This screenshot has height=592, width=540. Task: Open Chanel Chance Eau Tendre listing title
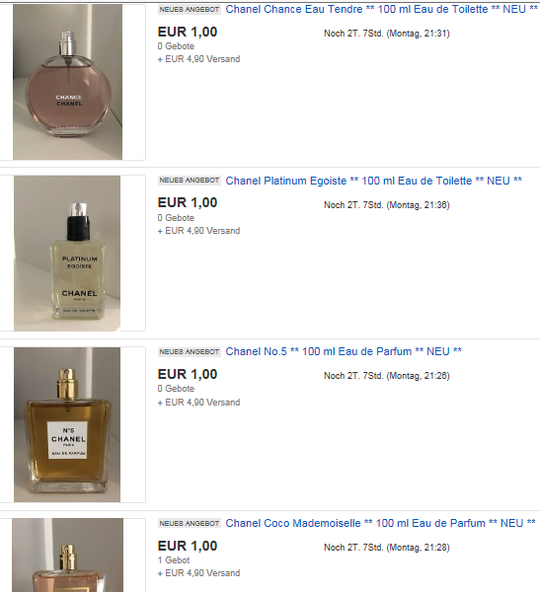[382, 9]
